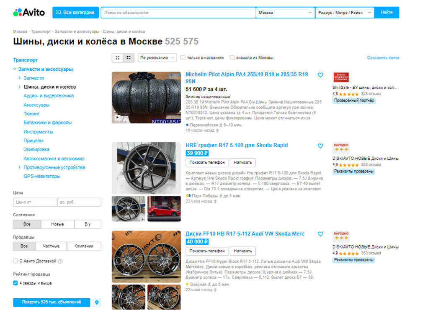Image resolution: width=438 pixels, height=310 pixels.
Task: Open map view with location pin button
Action: click(97, 302)
